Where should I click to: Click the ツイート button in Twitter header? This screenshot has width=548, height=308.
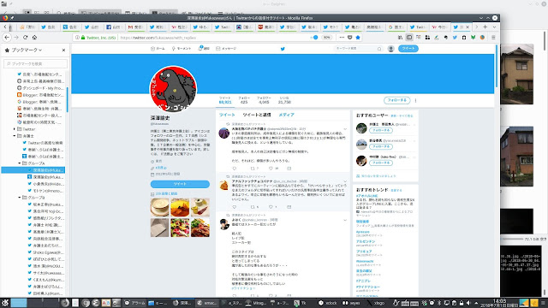click(x=408, y=49)
